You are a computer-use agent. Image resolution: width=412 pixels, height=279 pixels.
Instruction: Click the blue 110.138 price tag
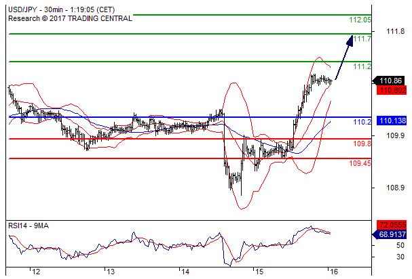point(392,121)
